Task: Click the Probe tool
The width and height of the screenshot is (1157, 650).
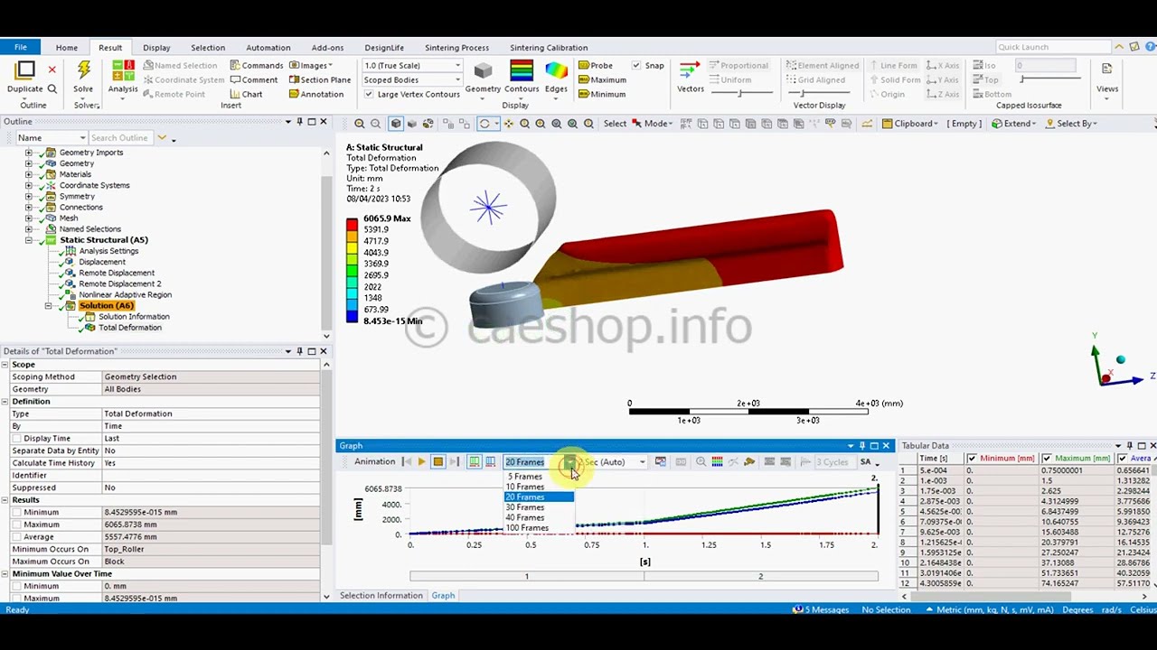Action: click(596, 65)
